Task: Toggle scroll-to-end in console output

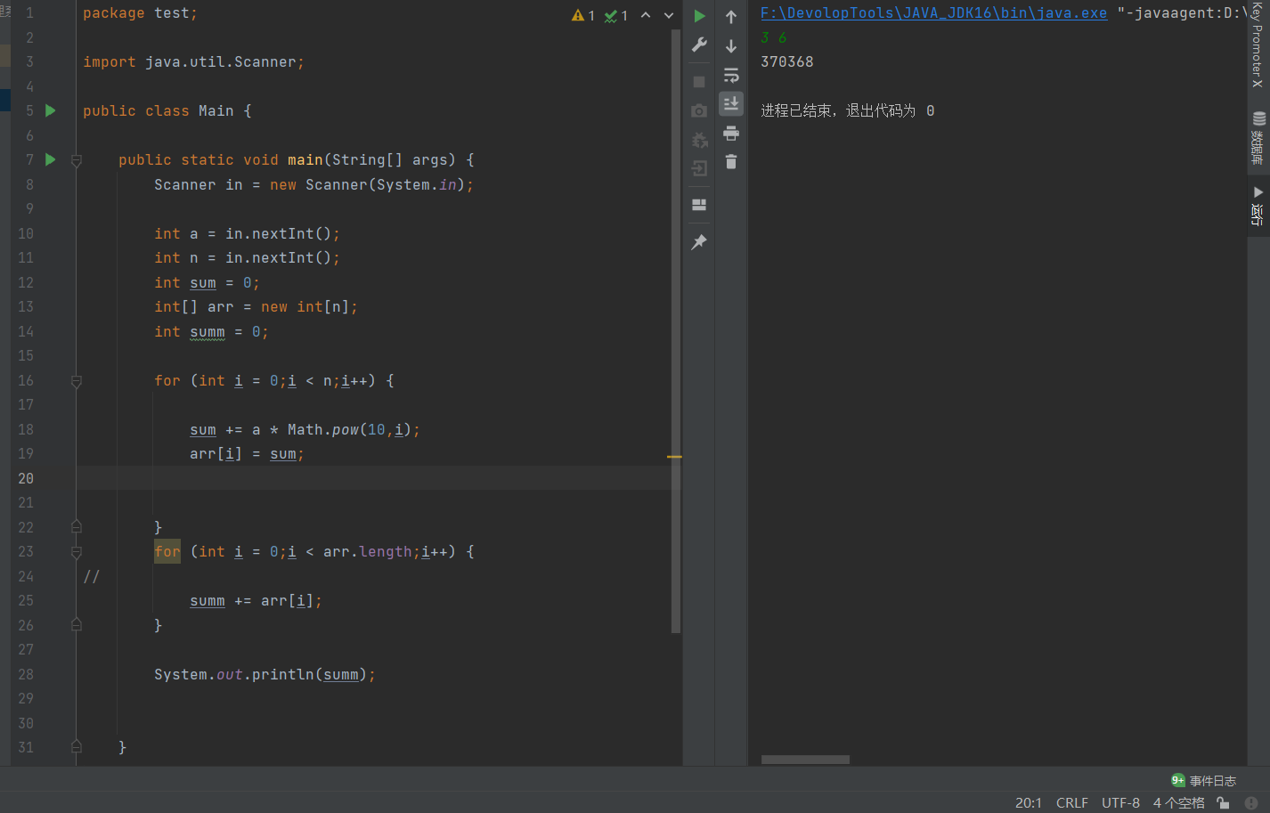Action: [731, 103]
